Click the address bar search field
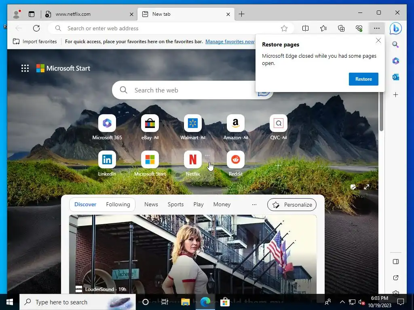 click(x=170, y=28)
